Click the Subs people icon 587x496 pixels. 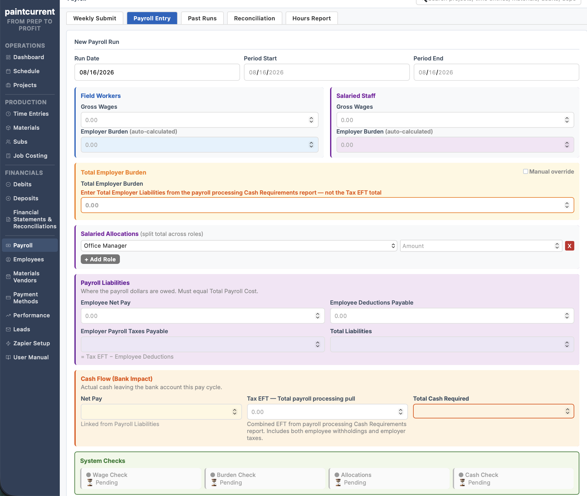pyautogui.click(x=8, y=142)
